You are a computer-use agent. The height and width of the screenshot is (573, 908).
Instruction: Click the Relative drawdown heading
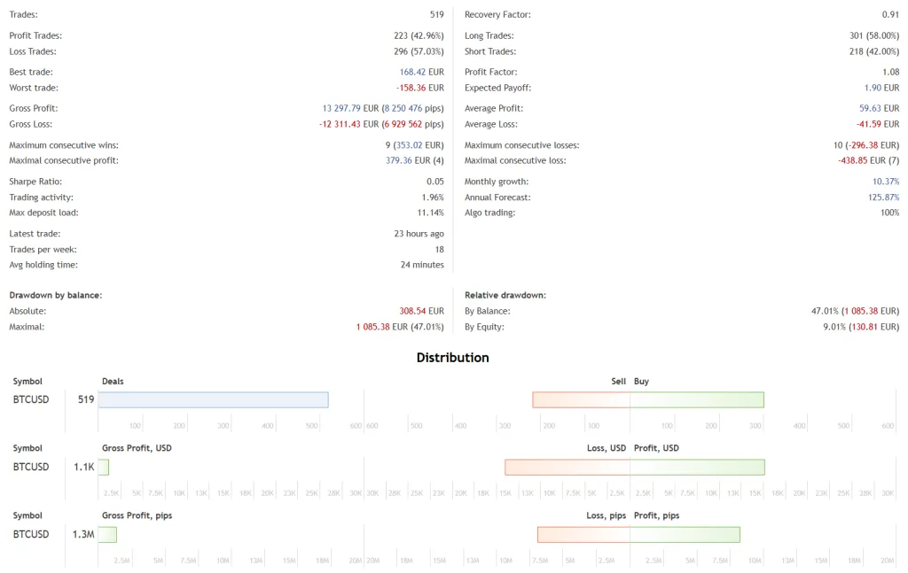pyautogui.click(x=505, y=295)
